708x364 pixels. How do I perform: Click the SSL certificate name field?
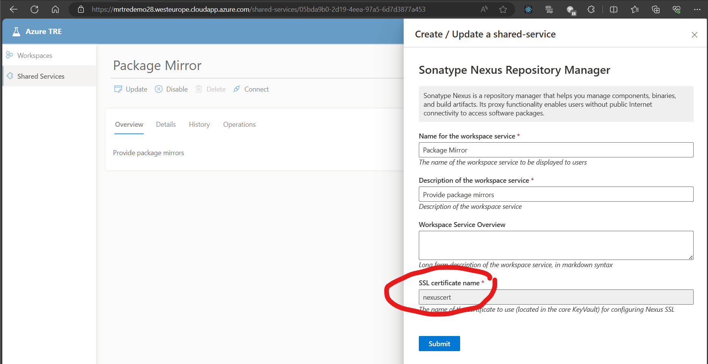[556, 297]
